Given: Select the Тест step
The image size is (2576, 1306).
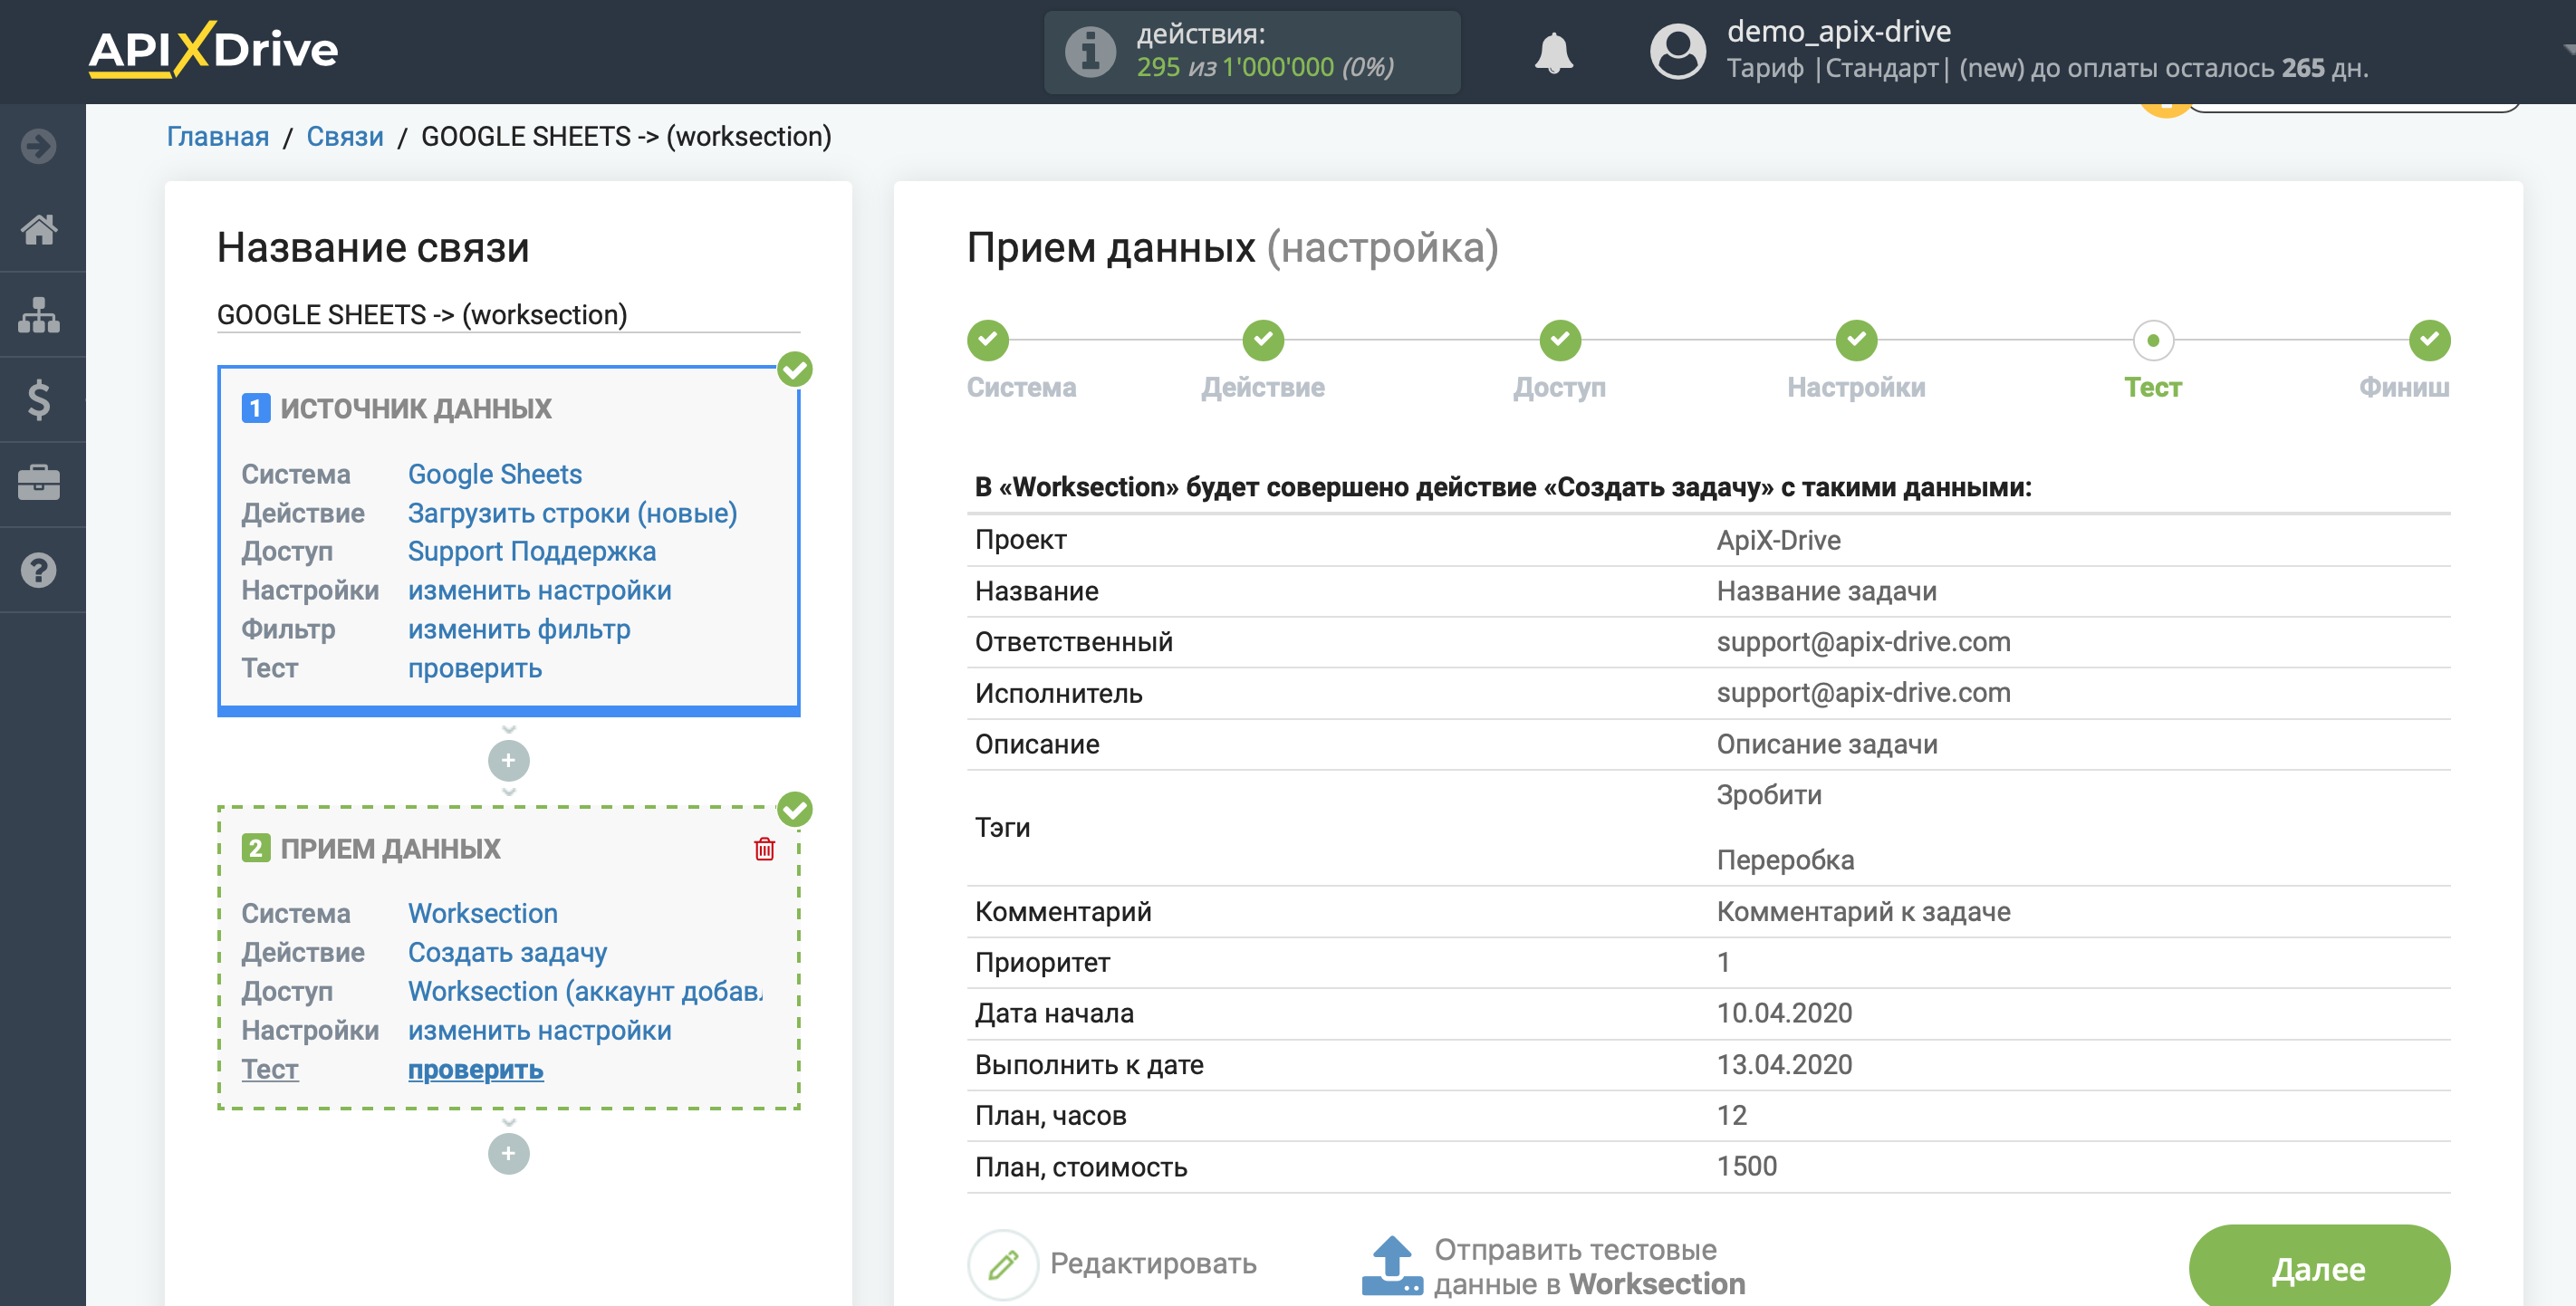Looking at the screenshot, I should point(2153,341).
